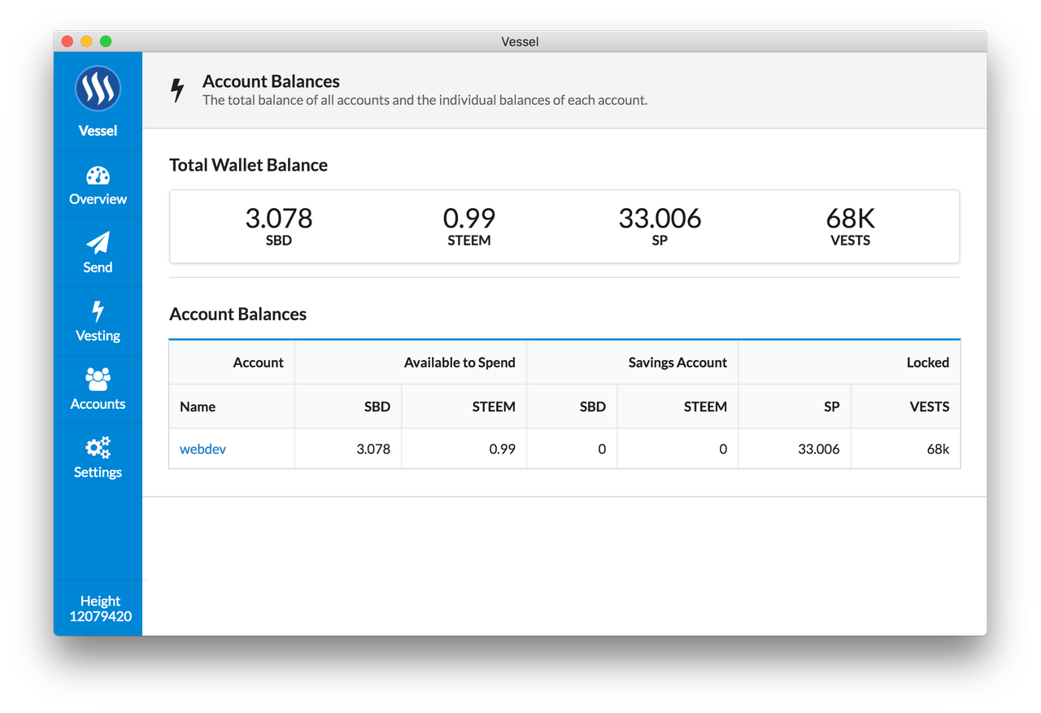The image size is (1041, 713).
Task: Click webdev's 33.006 SP cell
Action: (795, 449)
